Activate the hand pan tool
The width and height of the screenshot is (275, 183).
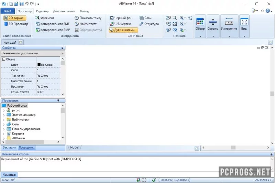(x=190, y=18)
